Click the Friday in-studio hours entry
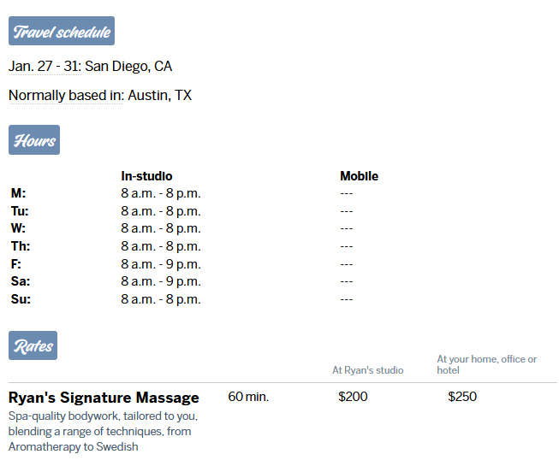 [161, 264]
